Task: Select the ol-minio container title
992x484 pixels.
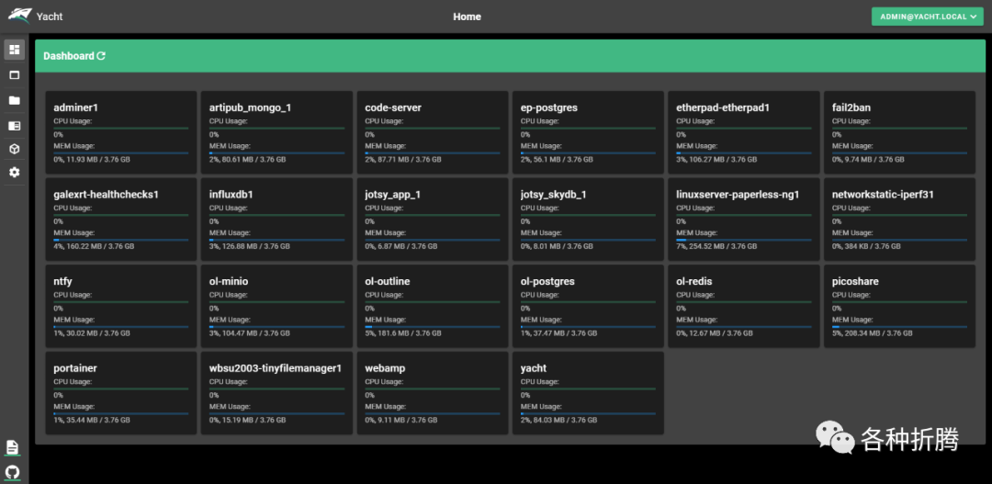Action: click(229, 282)
